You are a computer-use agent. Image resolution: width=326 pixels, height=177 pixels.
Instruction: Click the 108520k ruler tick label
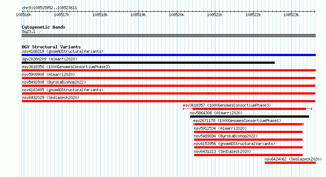[x=177, y=15]
